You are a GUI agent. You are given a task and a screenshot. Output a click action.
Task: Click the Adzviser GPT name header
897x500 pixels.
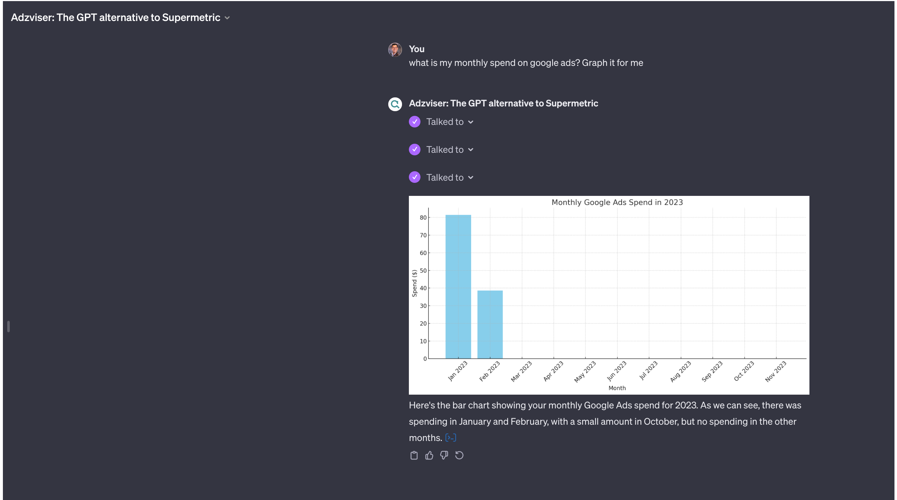(x=503, y=104)
